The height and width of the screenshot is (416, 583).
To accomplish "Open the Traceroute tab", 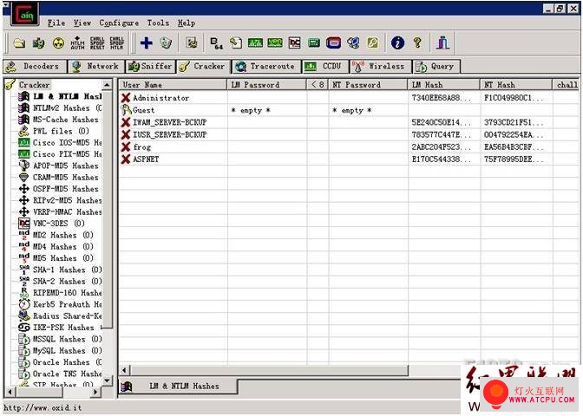I will [x=267, y=67].
